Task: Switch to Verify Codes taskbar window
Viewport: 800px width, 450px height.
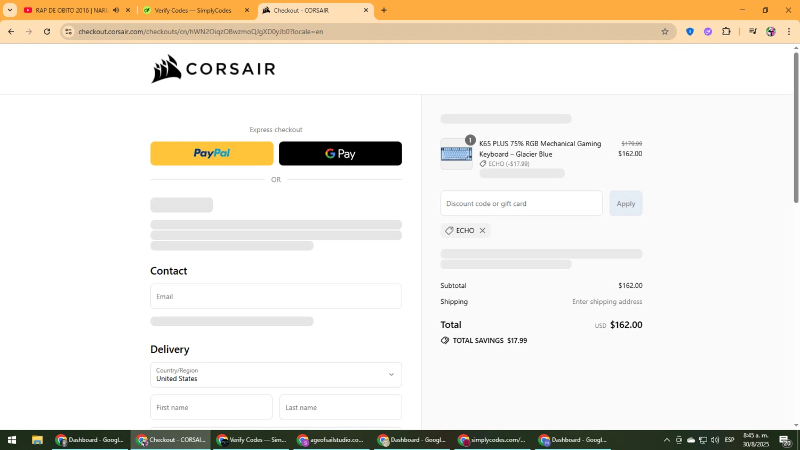Action: 252,440
